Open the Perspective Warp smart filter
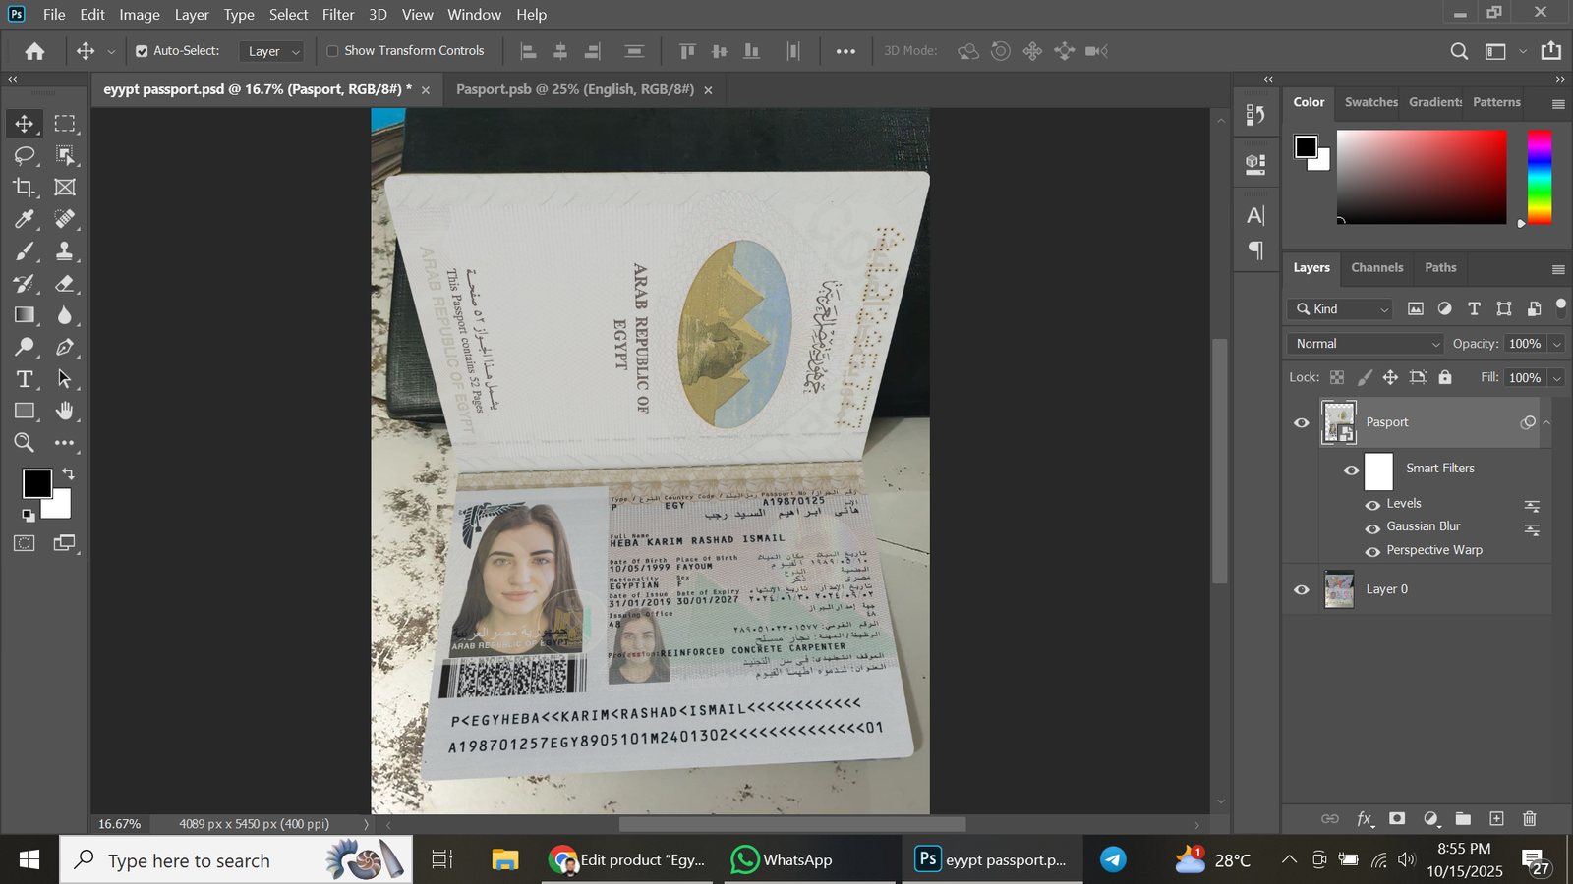The image size is (1573, 884). (x=1433, y=550)
